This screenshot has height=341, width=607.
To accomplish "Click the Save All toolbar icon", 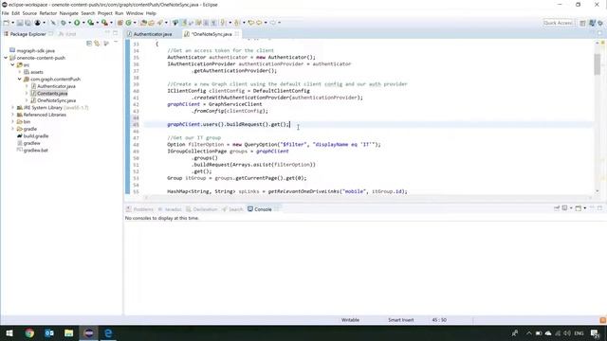I will (28, 23).
